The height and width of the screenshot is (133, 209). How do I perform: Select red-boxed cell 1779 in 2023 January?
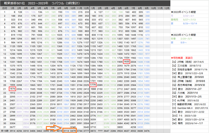click(93, 85)
